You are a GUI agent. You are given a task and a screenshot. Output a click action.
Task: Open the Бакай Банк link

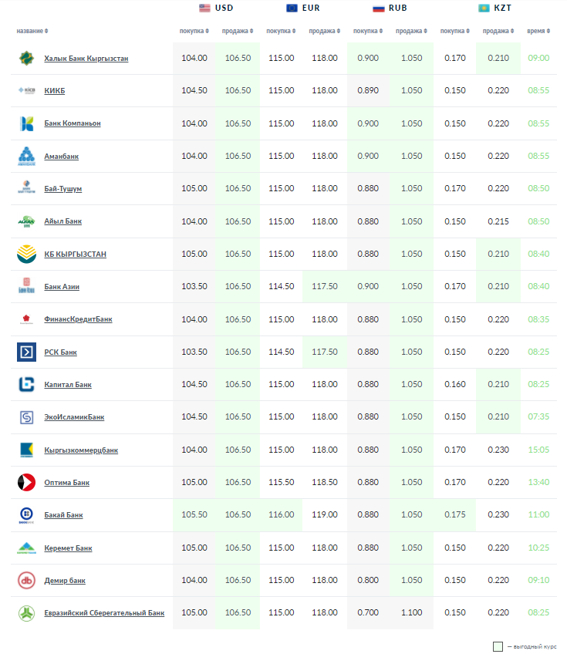[x=63, y=515]
